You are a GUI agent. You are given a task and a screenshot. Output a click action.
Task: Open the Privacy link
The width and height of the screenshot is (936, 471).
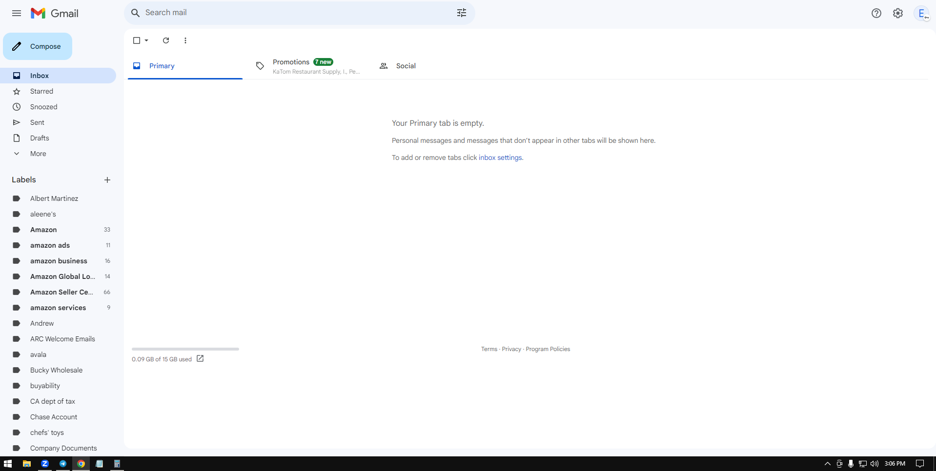click(x=511, y=349)
